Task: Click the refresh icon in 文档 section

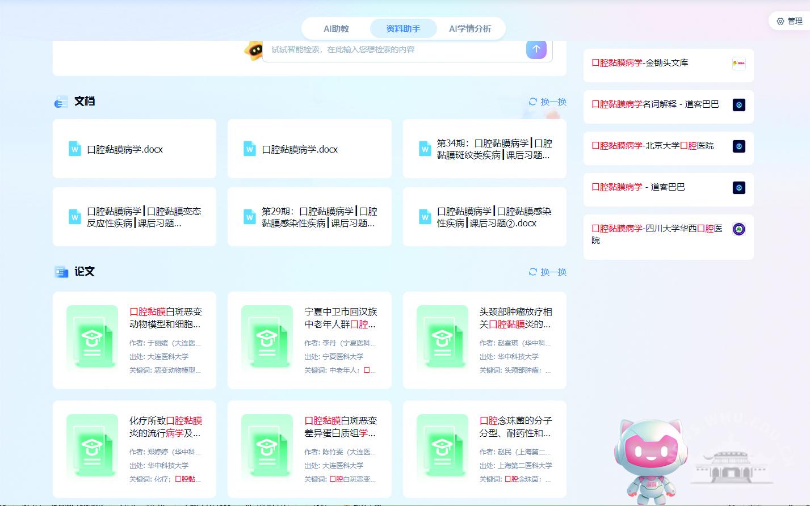Action: (532, 102)
